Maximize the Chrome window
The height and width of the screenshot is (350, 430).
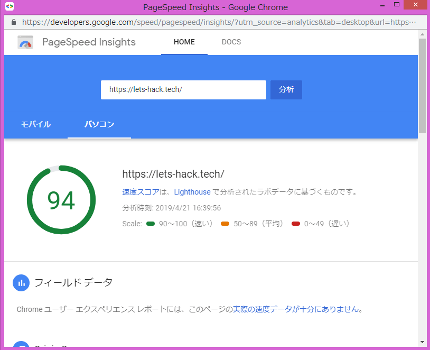[397, 5]
